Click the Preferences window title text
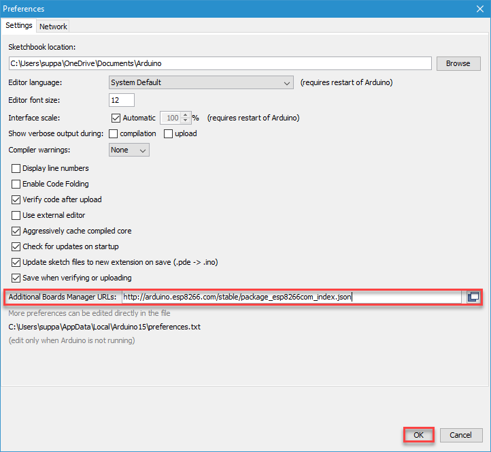Viewport: 491px width, 452px height. 24,9
